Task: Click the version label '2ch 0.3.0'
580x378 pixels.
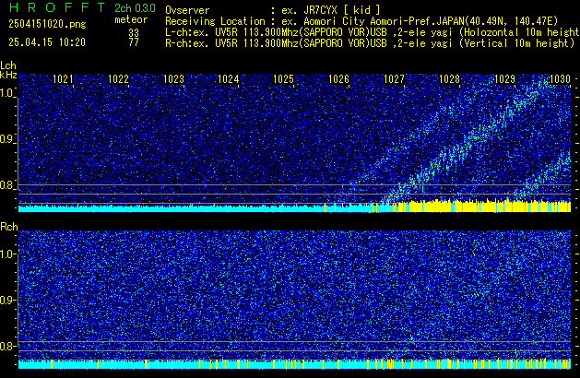Action: click(135, 7)
